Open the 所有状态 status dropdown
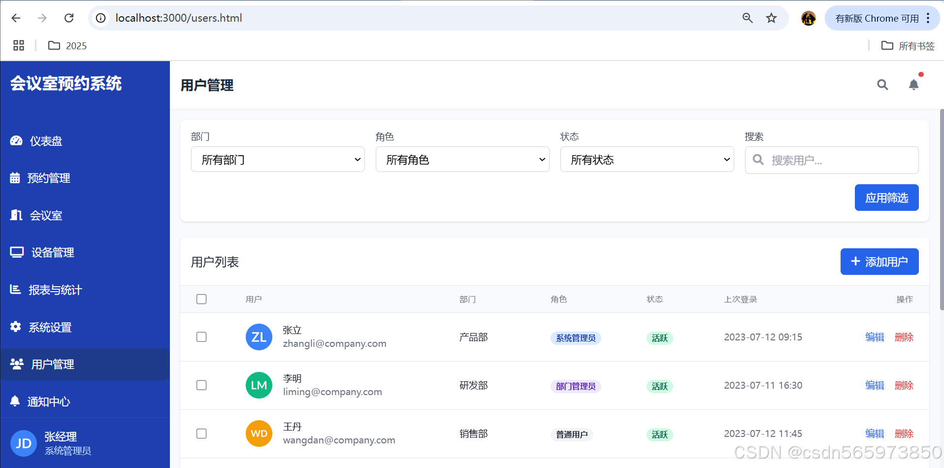The width and height of the screenshot is (944, 468). 647,159
